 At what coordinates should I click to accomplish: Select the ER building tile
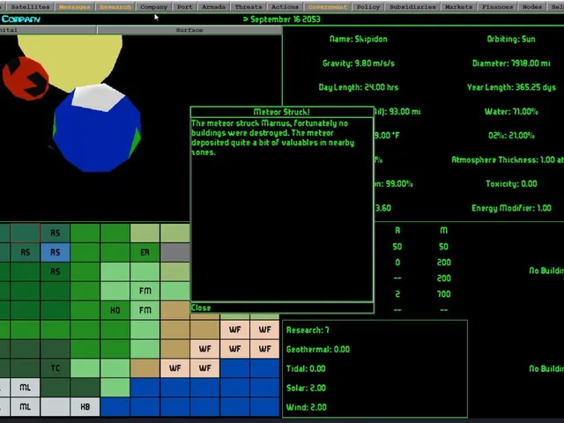[145, 252]
